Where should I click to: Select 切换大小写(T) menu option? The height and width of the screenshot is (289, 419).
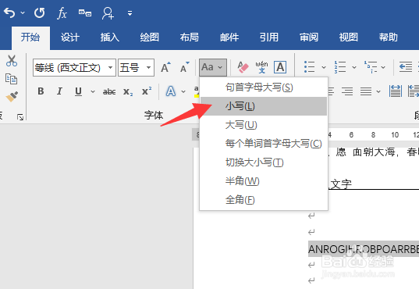(264, 162)
